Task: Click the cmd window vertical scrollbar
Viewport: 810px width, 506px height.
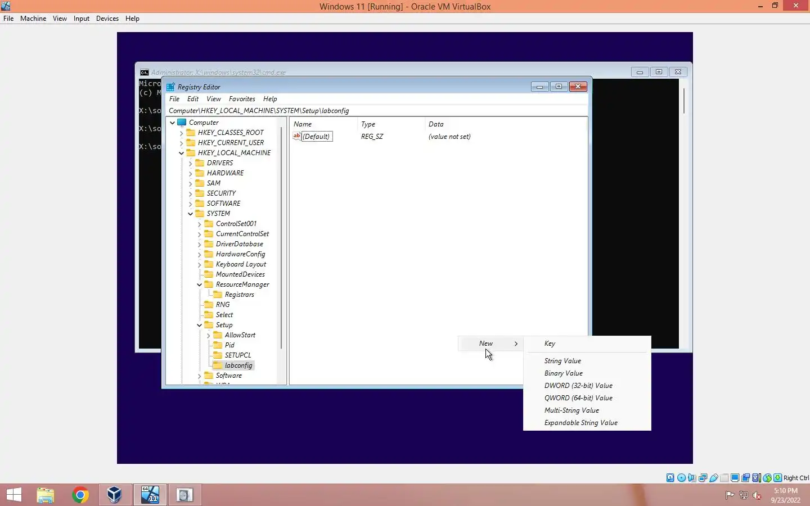Action: point(684,101)
